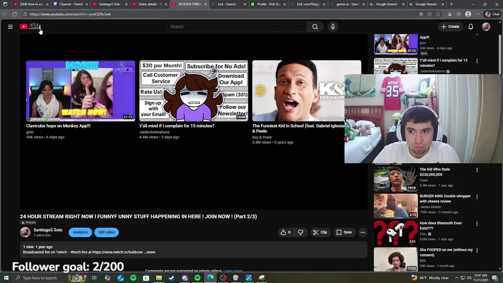
Task: Open She POOPED on me thumbnail
Action: [x=396, y=259]
